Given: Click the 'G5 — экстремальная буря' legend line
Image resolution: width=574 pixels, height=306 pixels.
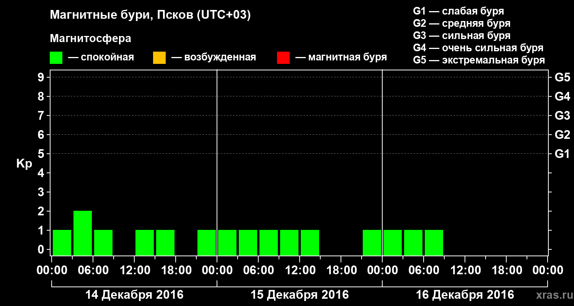Looking at the screenshot, I should 479,60.
